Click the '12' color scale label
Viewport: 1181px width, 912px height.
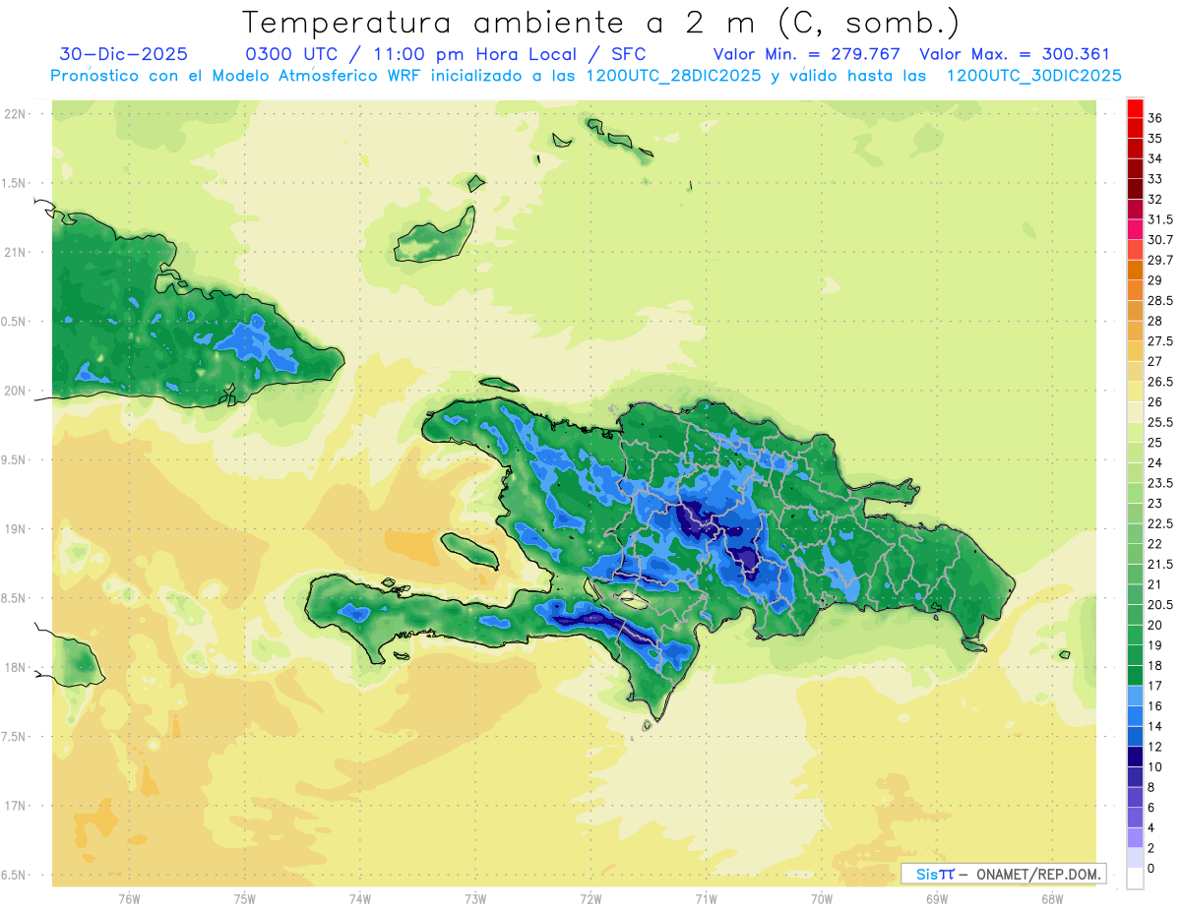1155,747
